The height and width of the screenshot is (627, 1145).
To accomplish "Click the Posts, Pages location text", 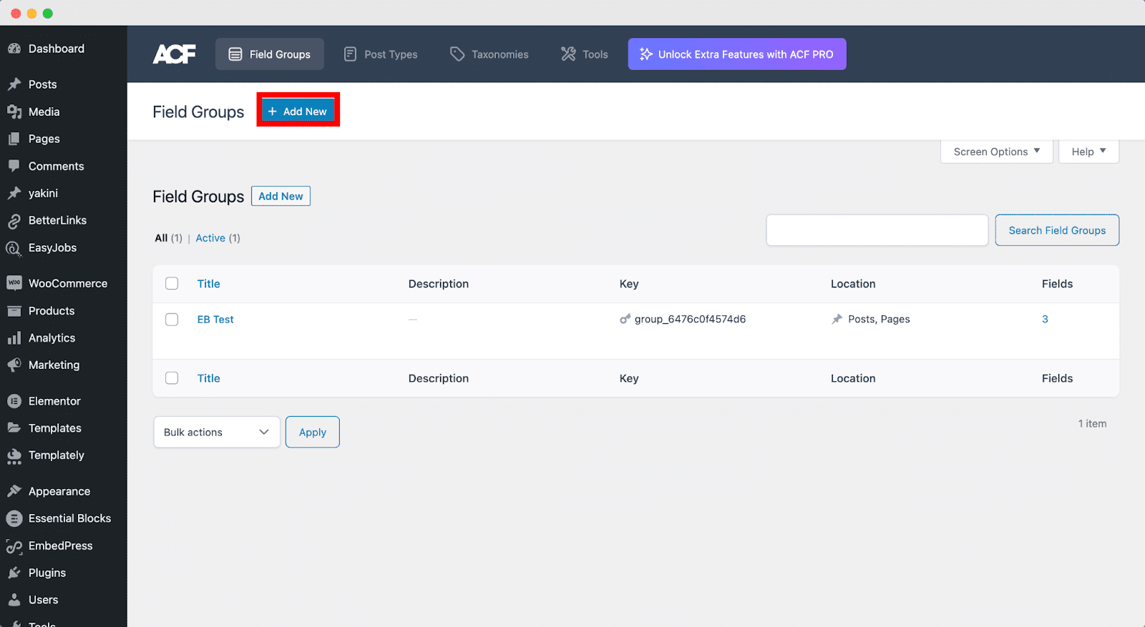I will pos(879,320).
